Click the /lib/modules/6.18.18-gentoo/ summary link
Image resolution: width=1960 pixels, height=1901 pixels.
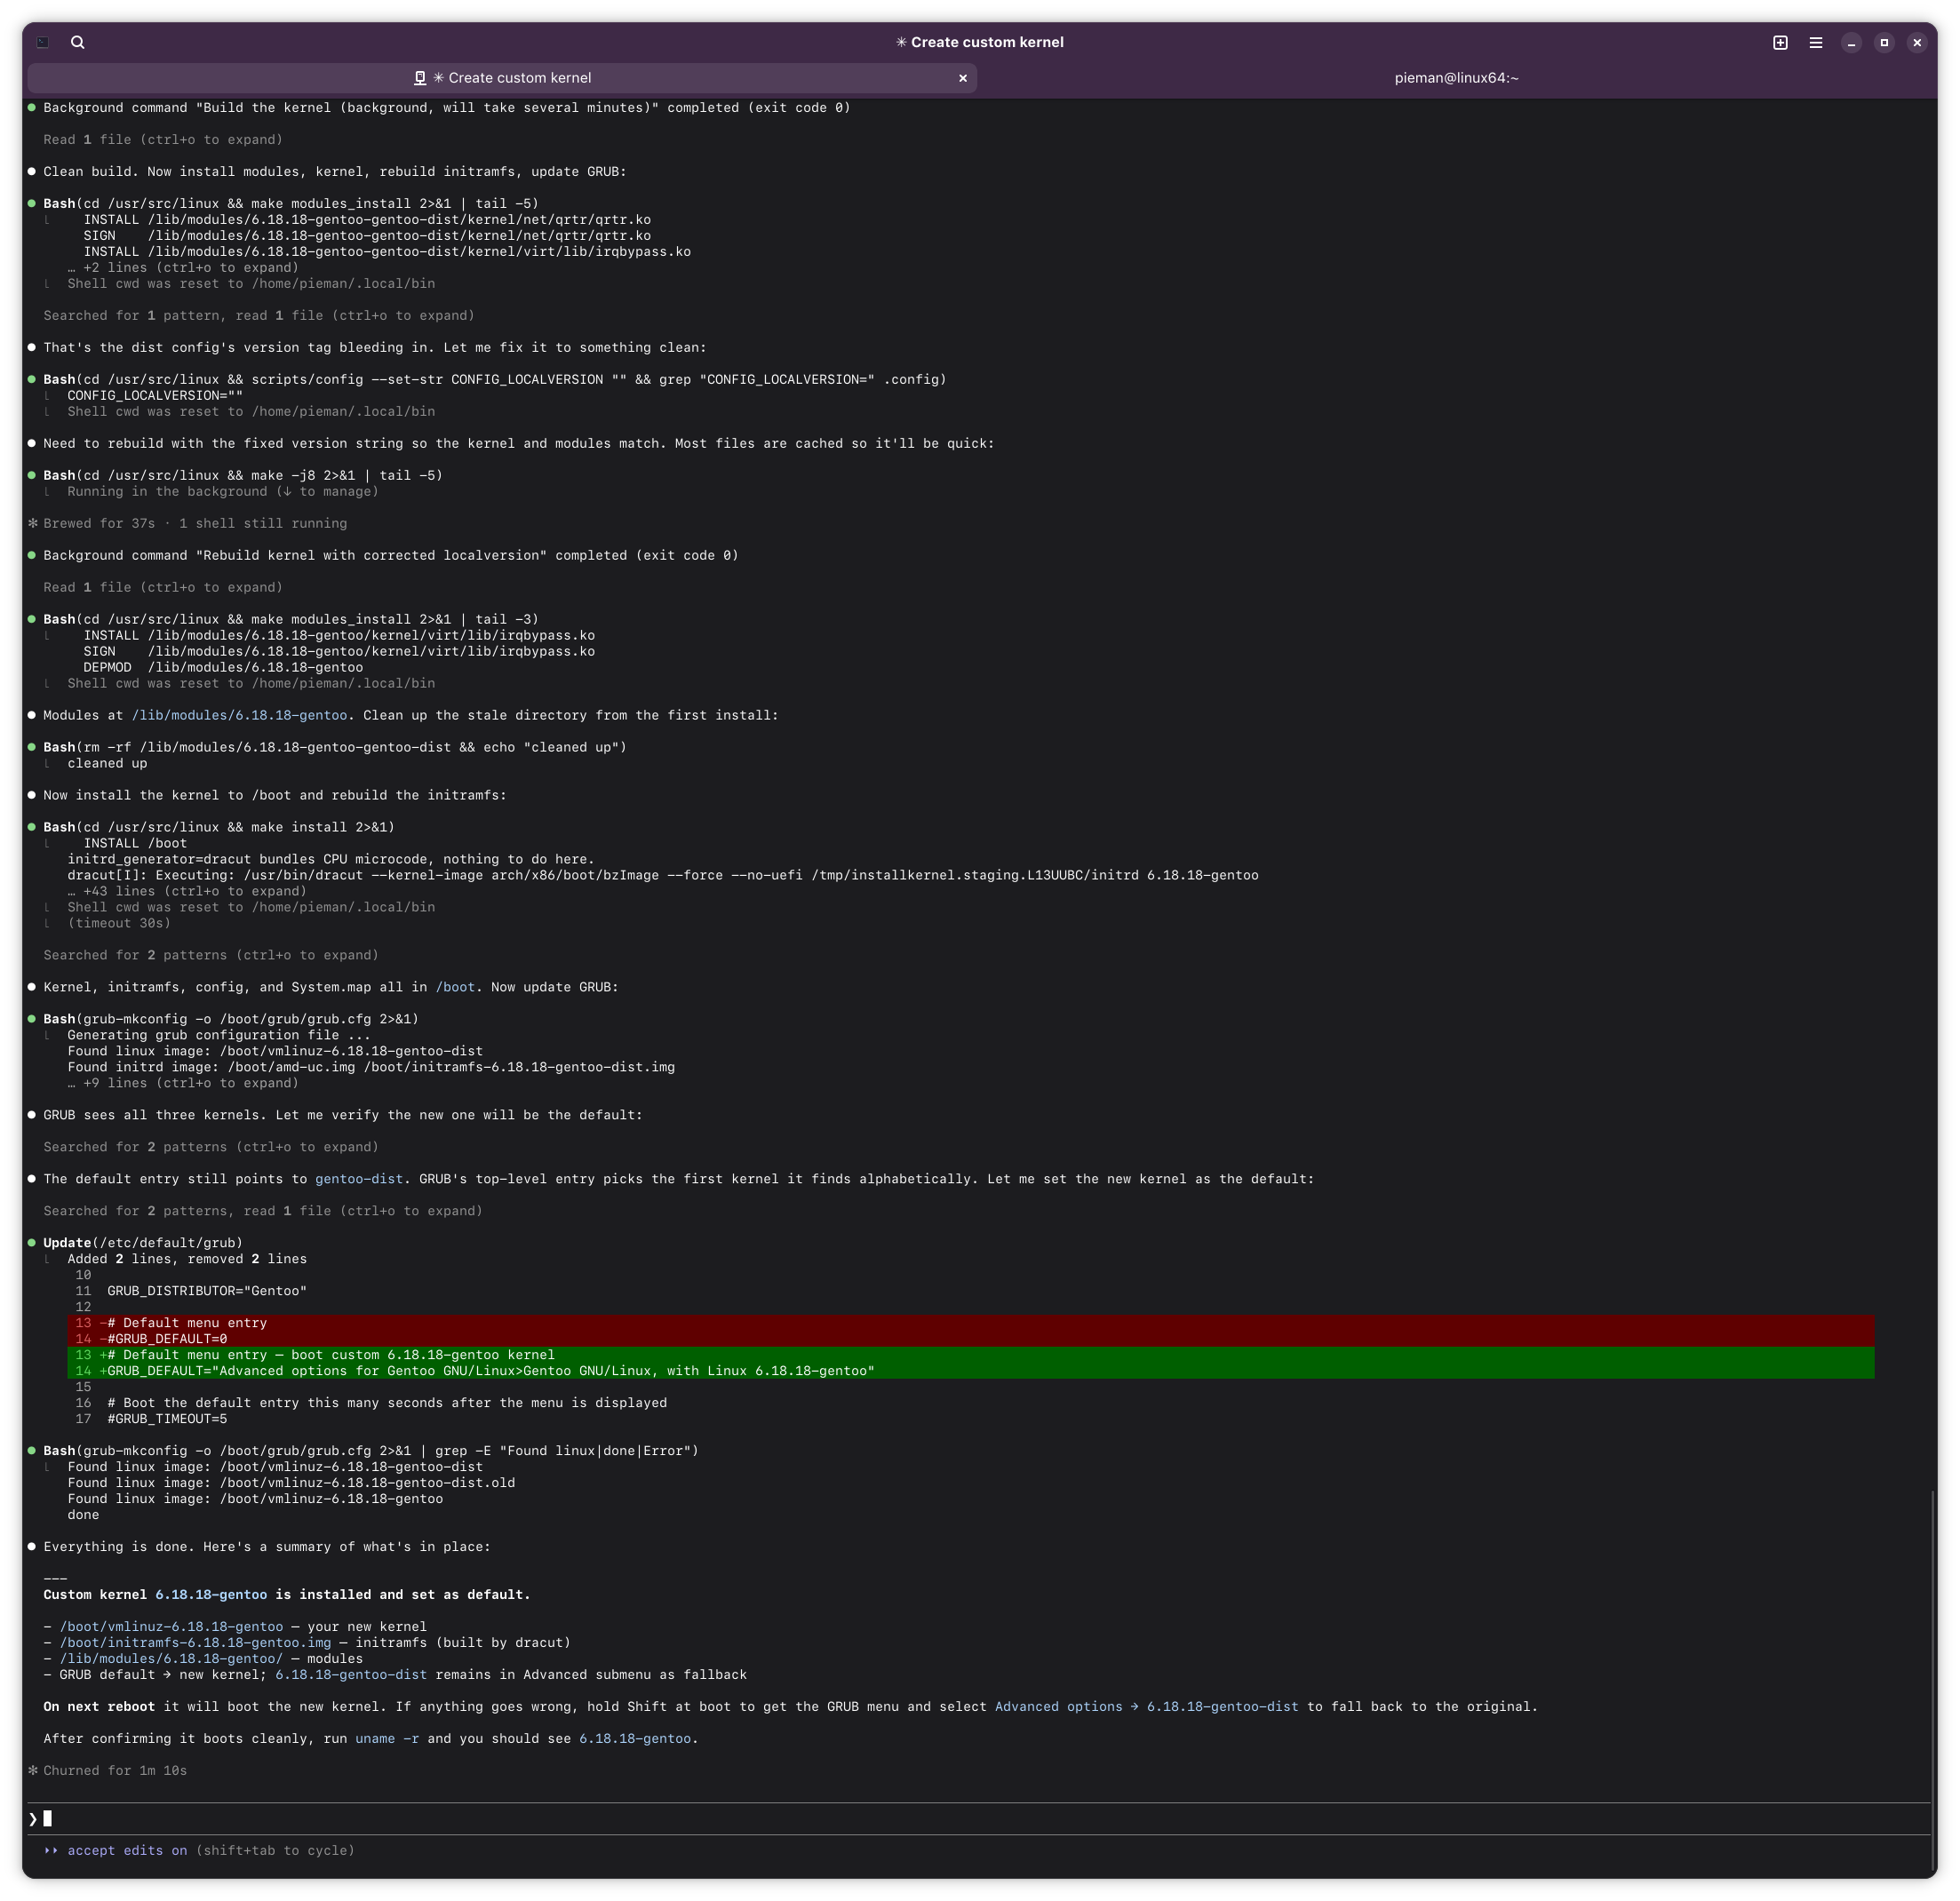[171, 1659]
